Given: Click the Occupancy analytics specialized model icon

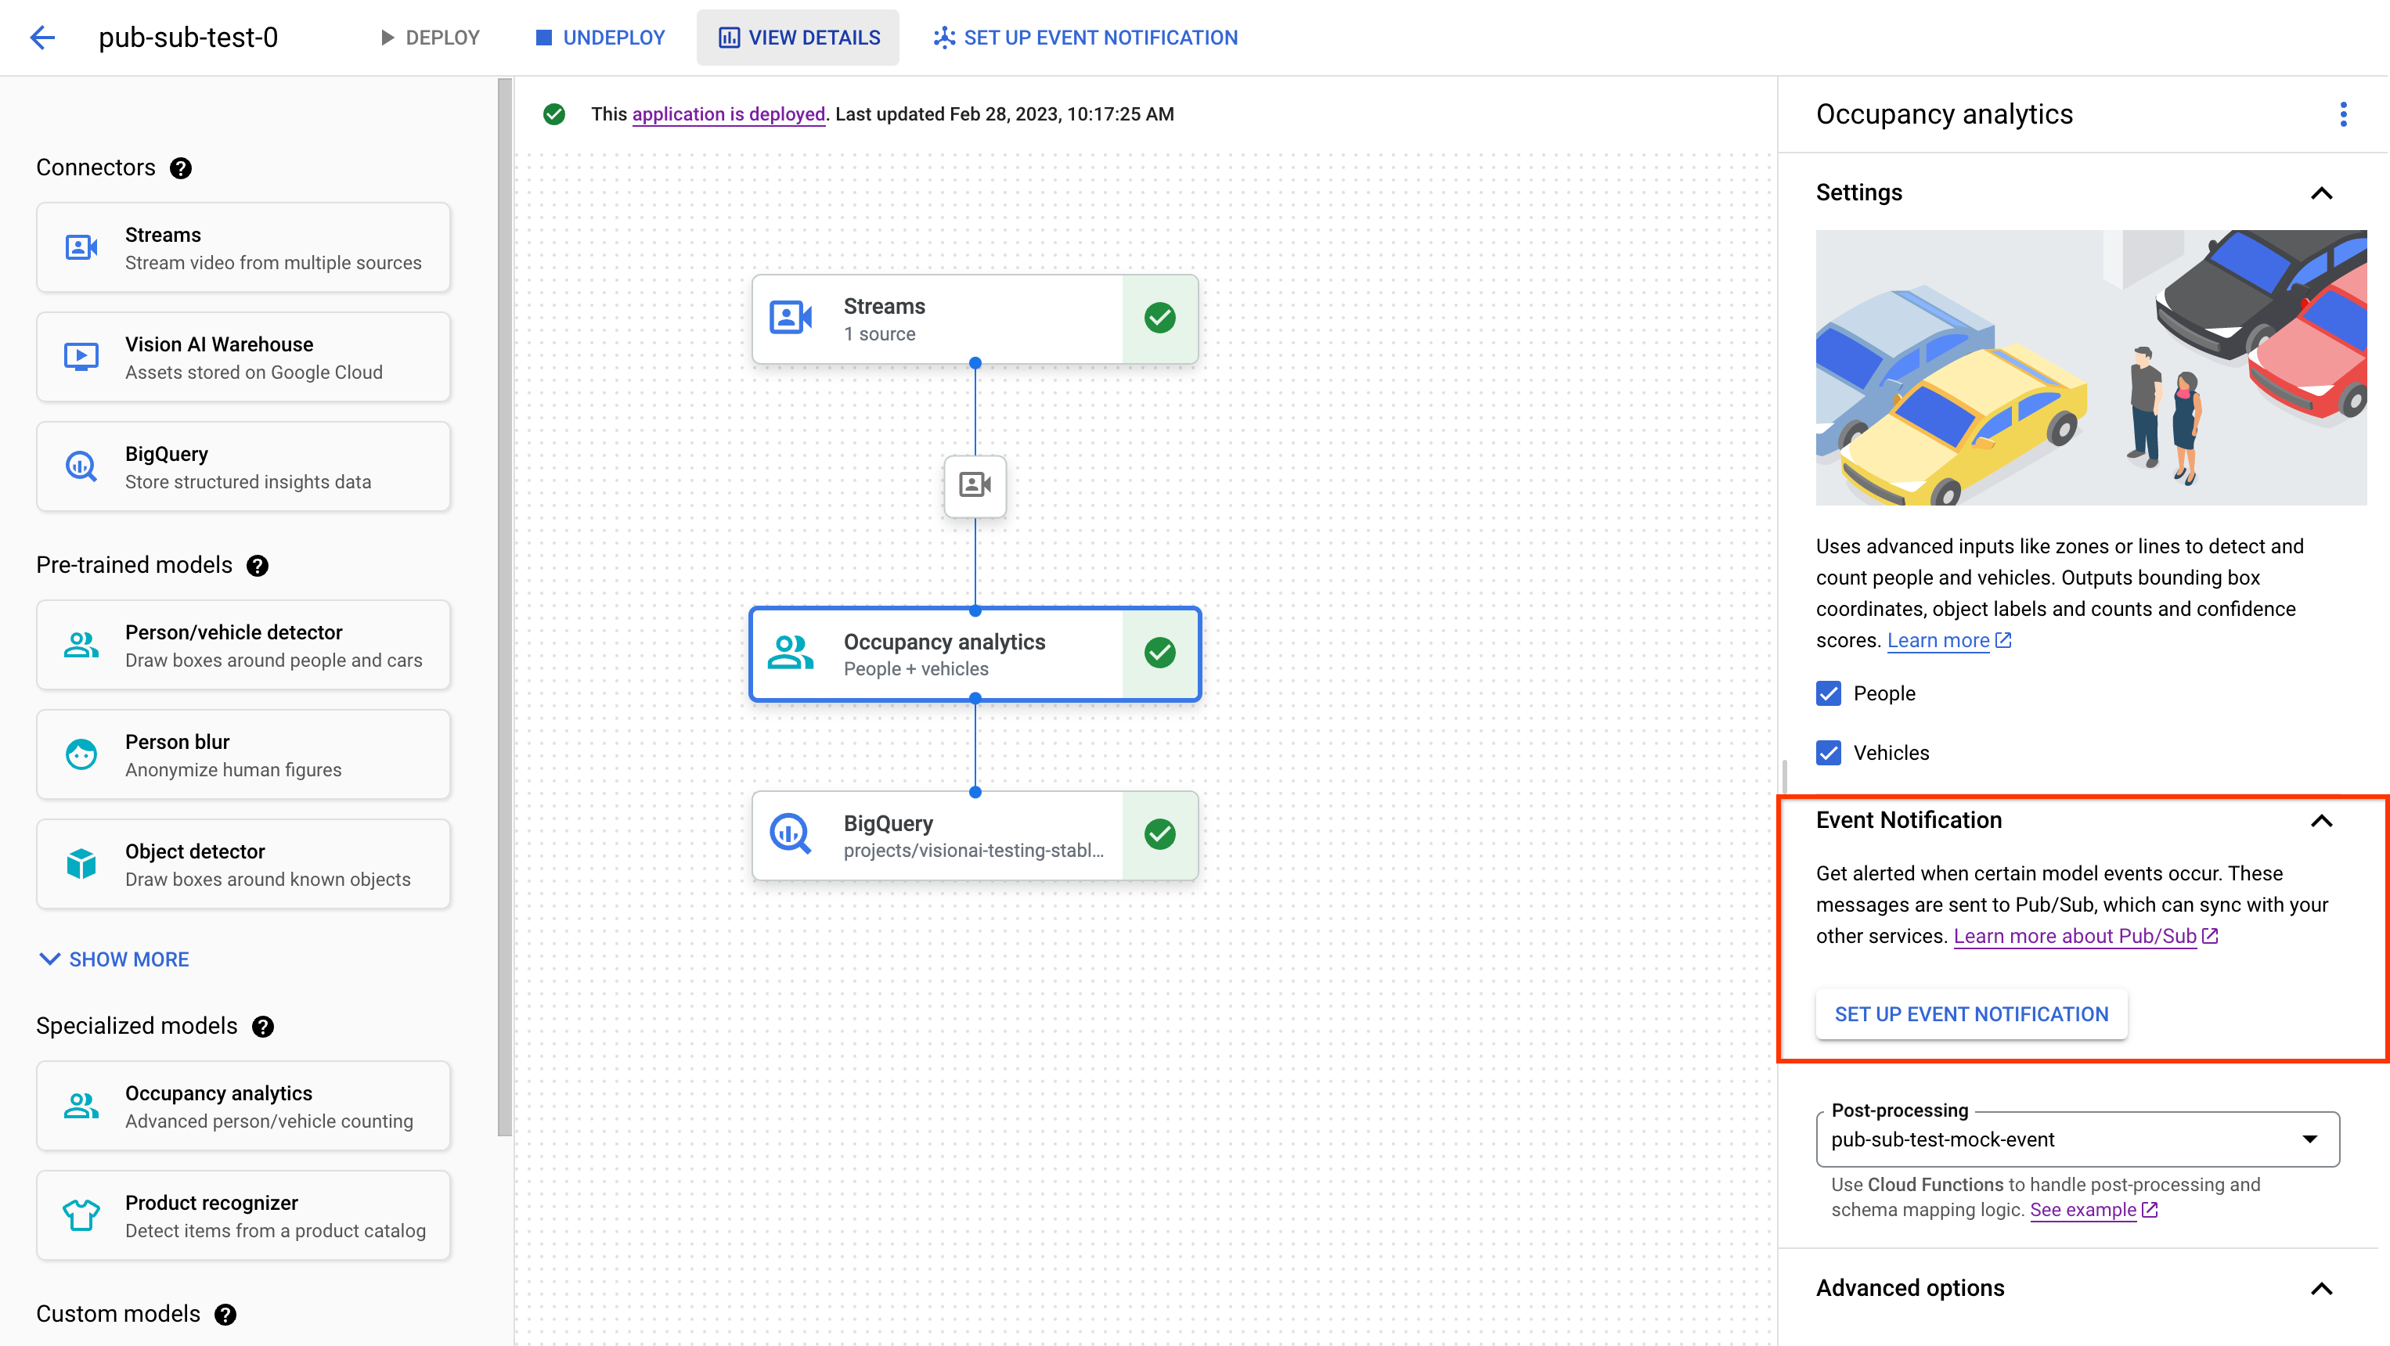Looking at the screenshot, I should point(81,1107).
